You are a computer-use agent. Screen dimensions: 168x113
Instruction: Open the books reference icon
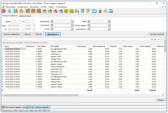coord(16,11)
